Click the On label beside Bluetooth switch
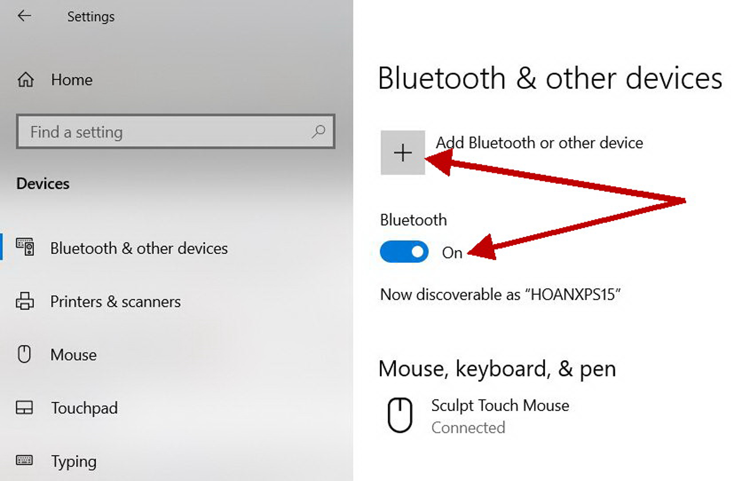 coord(452,253)
